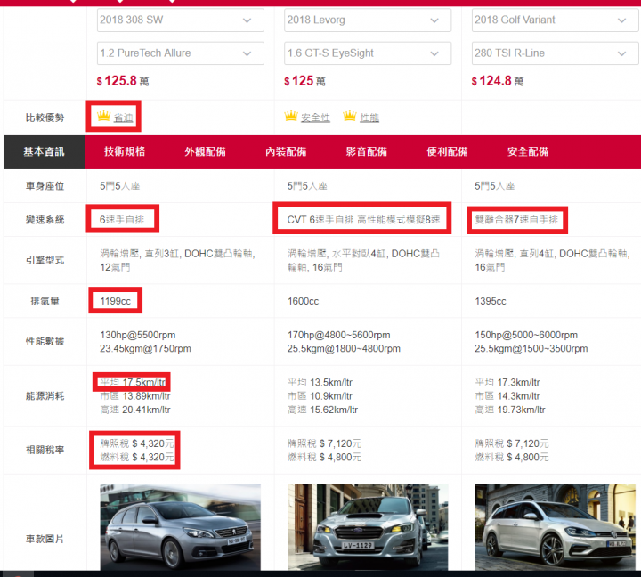Click the 省油 advantage link
Viewport: 641px width, 577px height.
pyautogui.click(x=123, y=118)
